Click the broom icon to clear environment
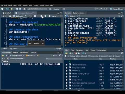 coord(38,56)
